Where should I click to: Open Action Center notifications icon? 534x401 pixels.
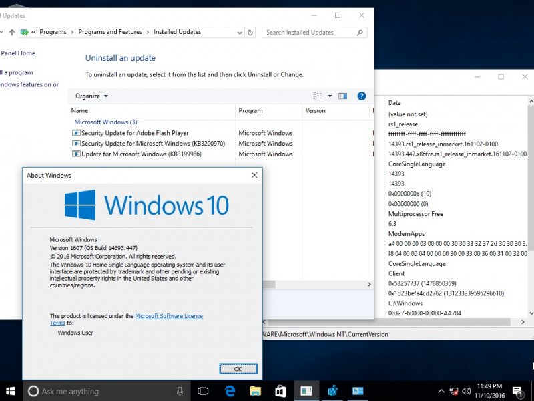click(517, 392)
